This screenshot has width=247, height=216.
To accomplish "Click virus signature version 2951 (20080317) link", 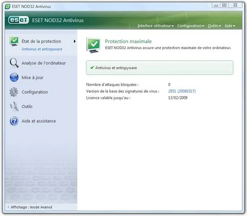I will [x=182, y=91].
